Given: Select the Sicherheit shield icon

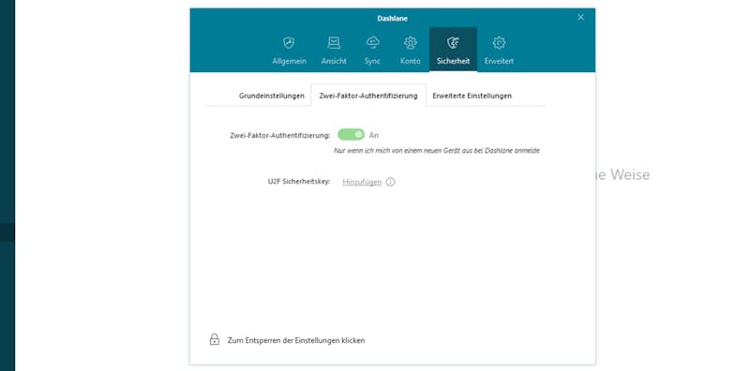Looking at the screenshot, I should tap(453, 43).
